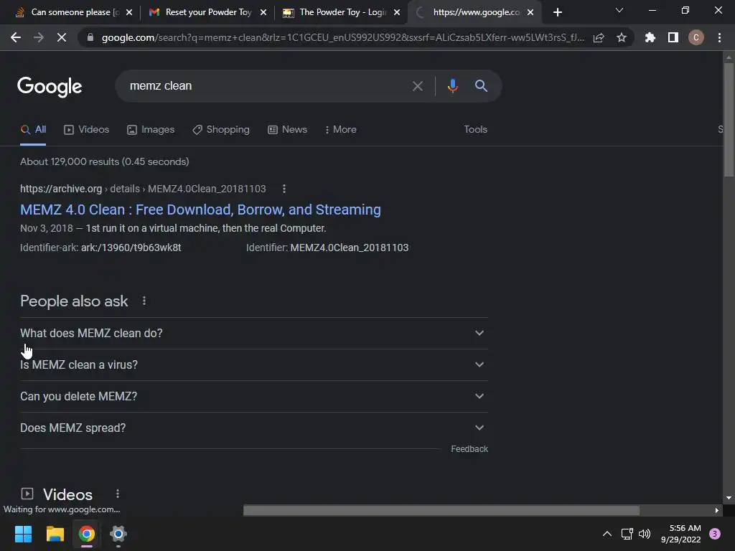Open the Chrome profile avatar C

pyautogui.click(x=696, y=37)
